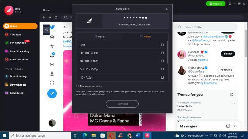248x139 pixels.
Task: Enable Remember my choice checkbox
Action: tap(77, 86)
